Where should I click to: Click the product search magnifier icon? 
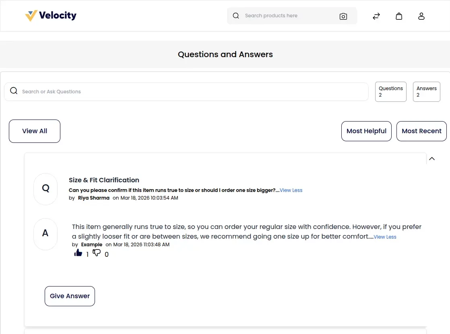236,16
